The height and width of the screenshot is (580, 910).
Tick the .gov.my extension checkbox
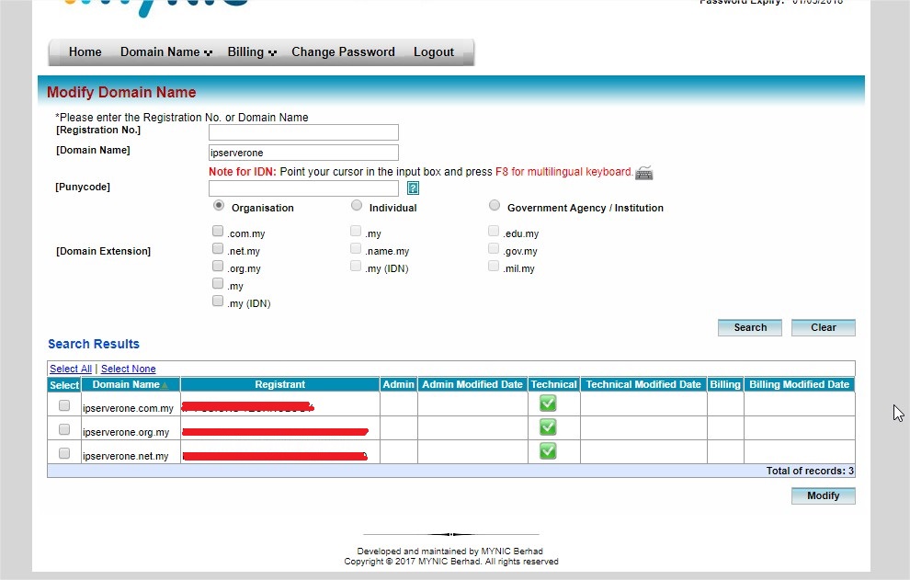pyautogui.click(x=494, y=248)
